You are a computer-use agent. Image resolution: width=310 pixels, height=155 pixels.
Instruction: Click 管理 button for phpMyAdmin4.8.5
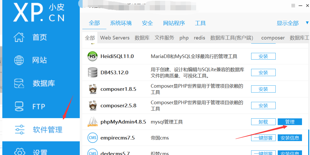coord(290,122)
